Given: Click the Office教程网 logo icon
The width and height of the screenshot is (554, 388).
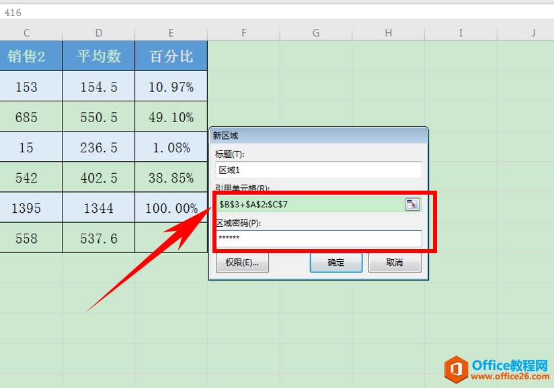Looking at the screenshot, I should [457, 369].
